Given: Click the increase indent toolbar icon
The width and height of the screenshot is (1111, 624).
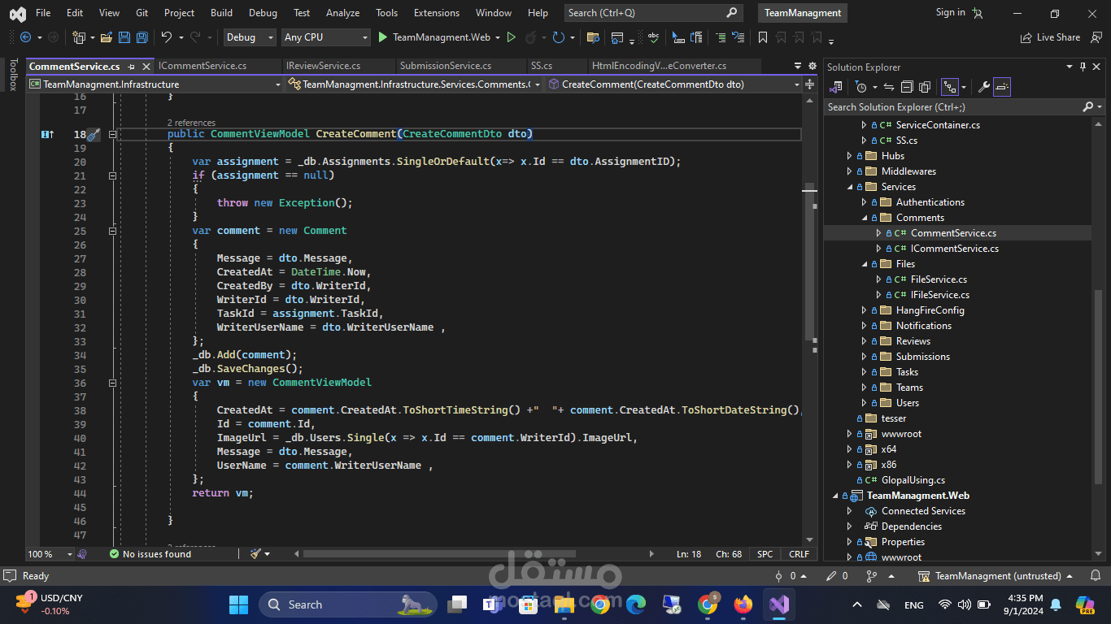Looking at the screenshot, I should pyautogui.click(x=721, y=37).
